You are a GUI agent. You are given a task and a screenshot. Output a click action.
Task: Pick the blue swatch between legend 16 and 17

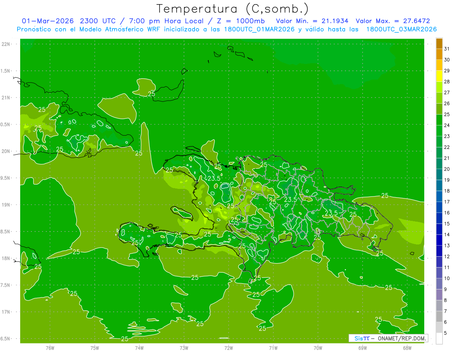click(439, 207)
